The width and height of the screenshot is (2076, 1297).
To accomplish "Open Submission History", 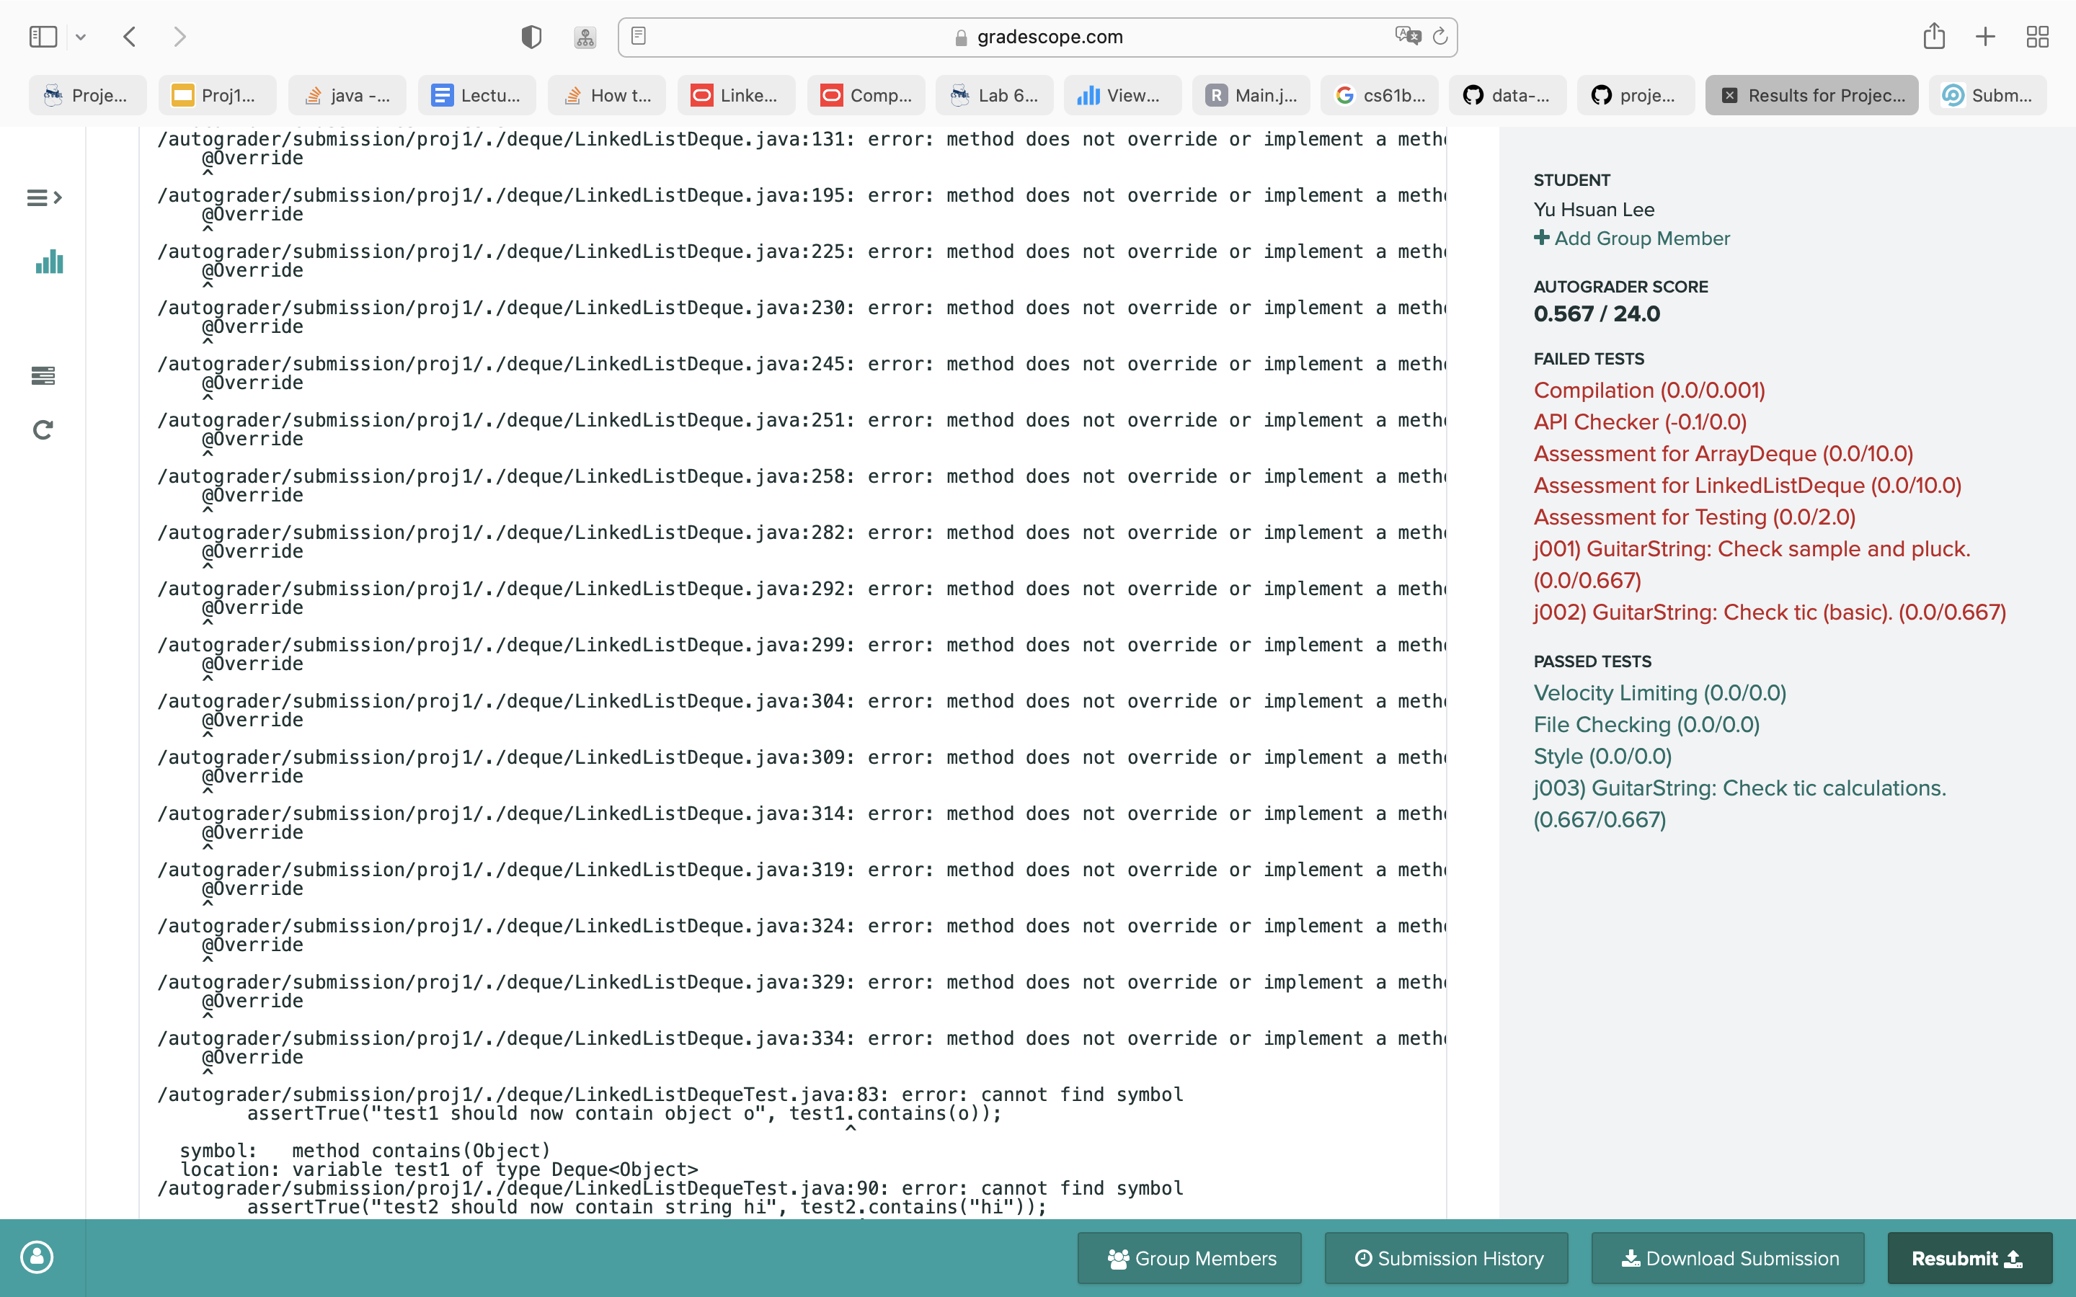I will 1446,1257.
